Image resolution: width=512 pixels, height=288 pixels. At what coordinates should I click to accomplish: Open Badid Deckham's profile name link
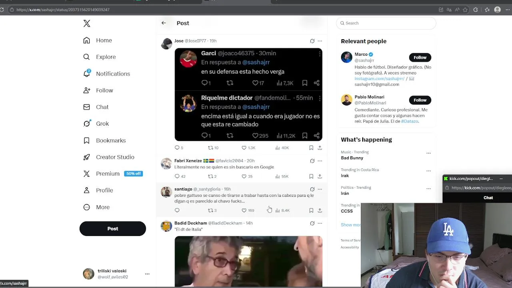(190, 223)
